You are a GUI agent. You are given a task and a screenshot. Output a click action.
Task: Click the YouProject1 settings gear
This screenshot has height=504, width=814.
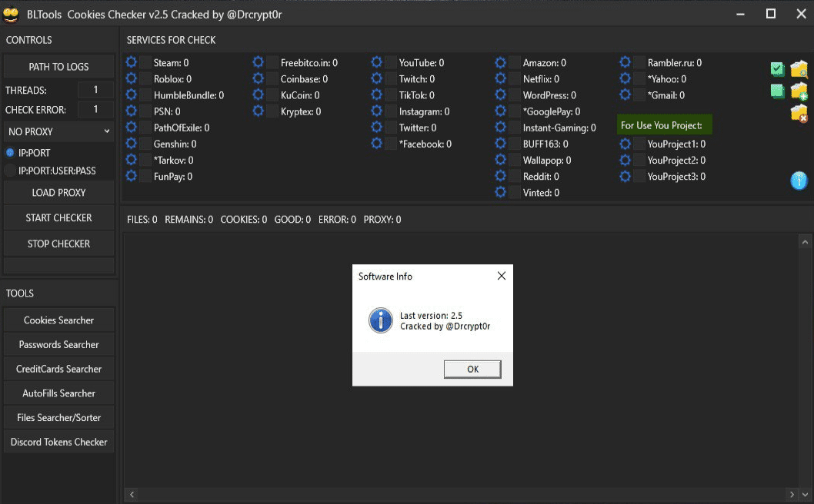click(625, 144)
